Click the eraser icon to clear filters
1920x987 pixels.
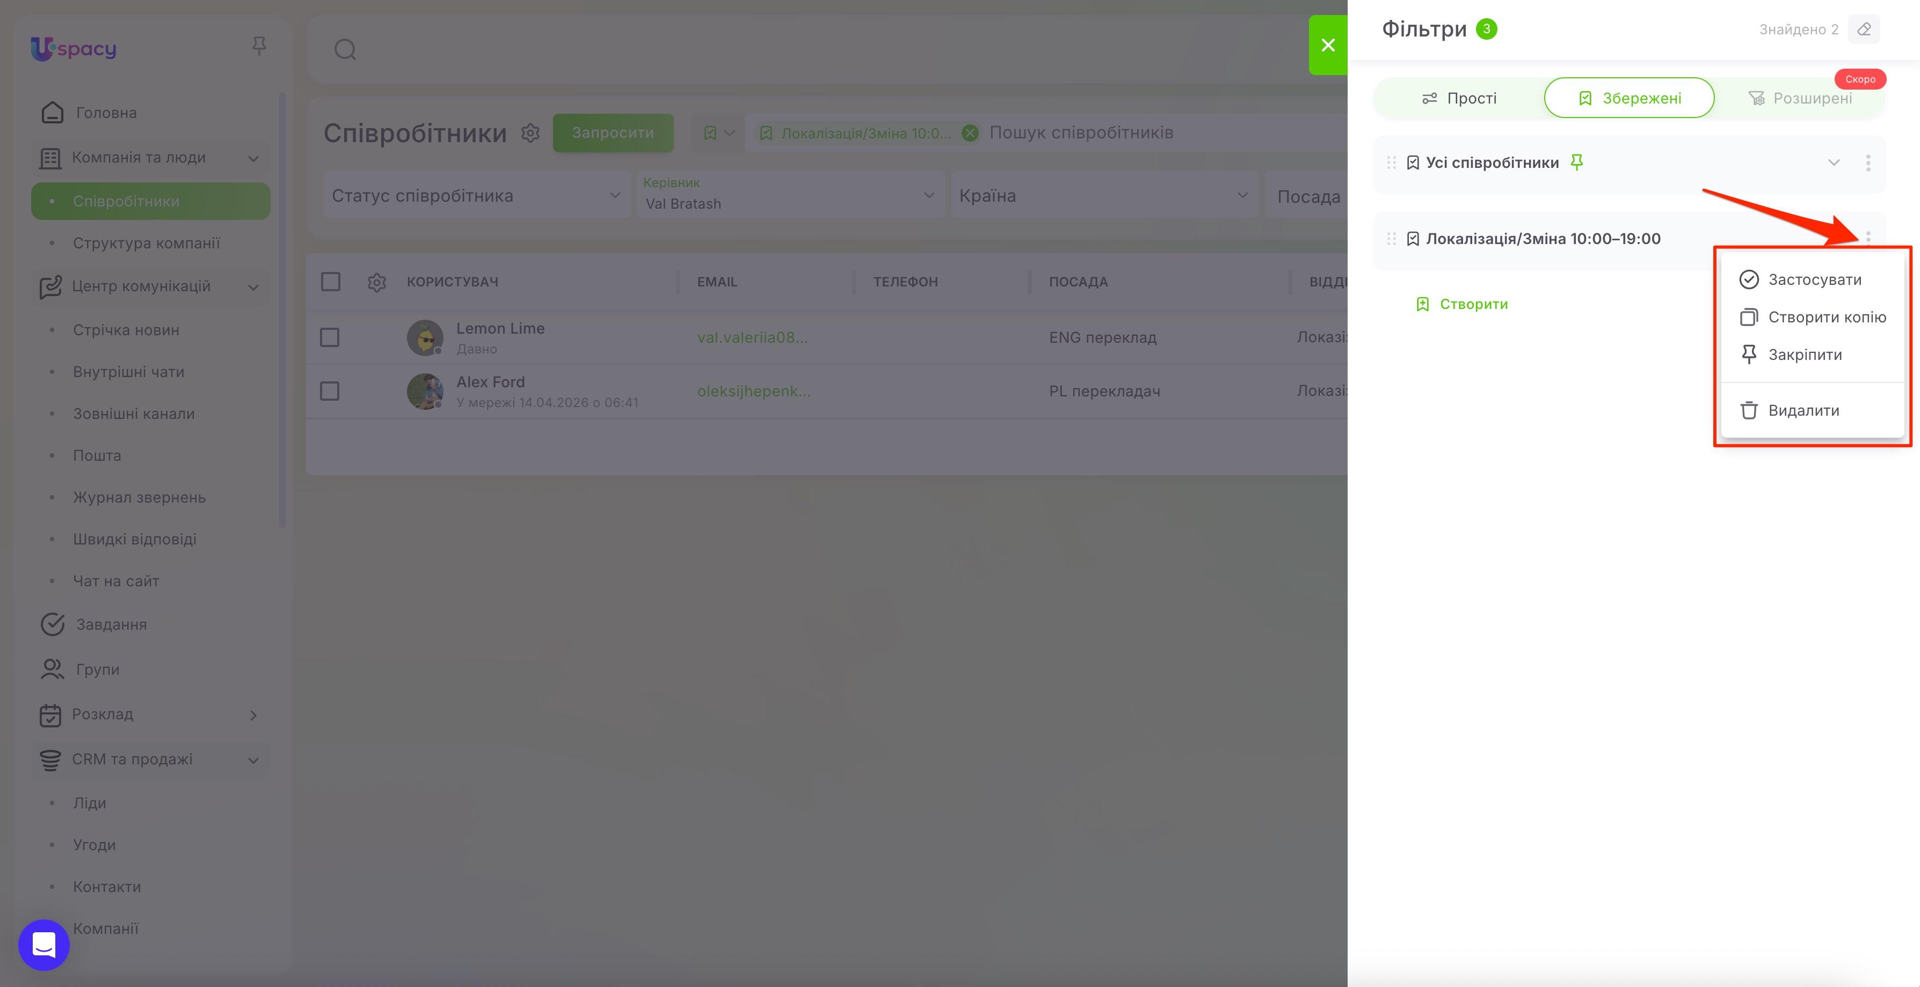pos(1863,29)
